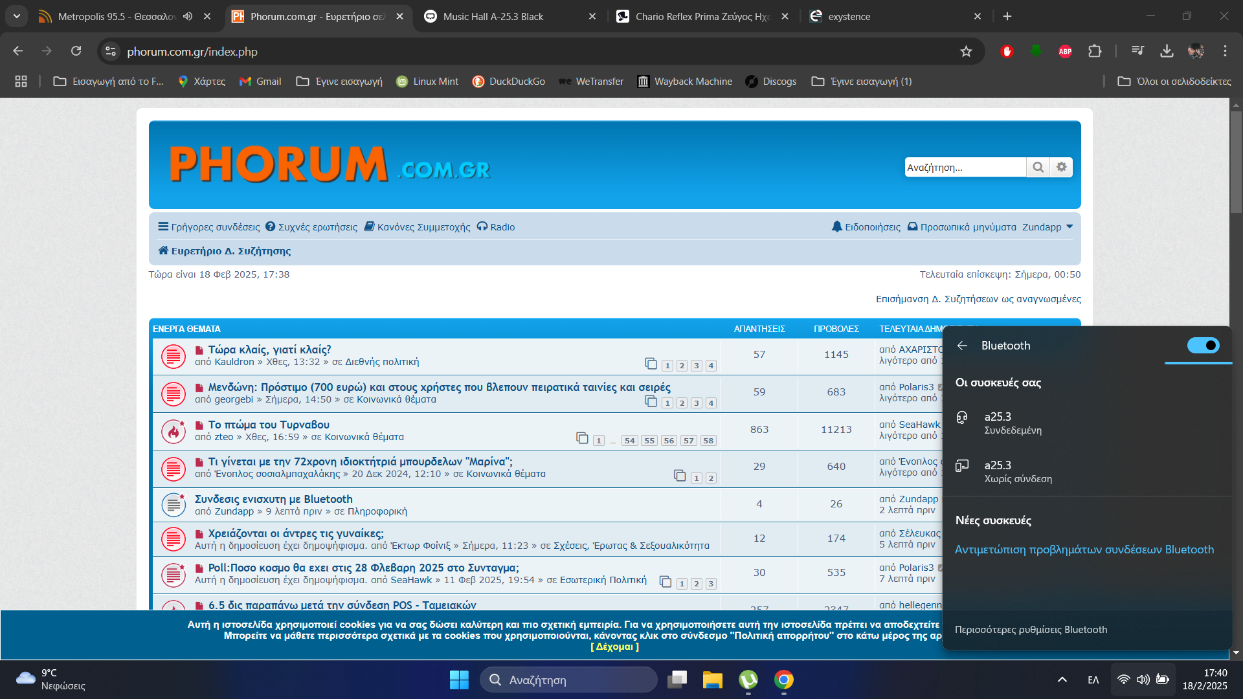Click the forum search magnifier icon

(x=1038, y=167)
